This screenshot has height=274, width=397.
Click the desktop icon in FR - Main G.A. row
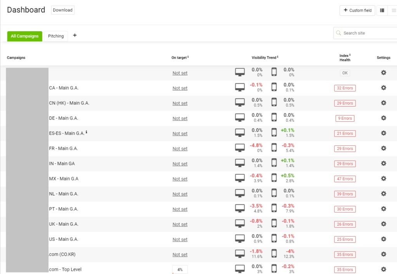click(x=240, y=148)
